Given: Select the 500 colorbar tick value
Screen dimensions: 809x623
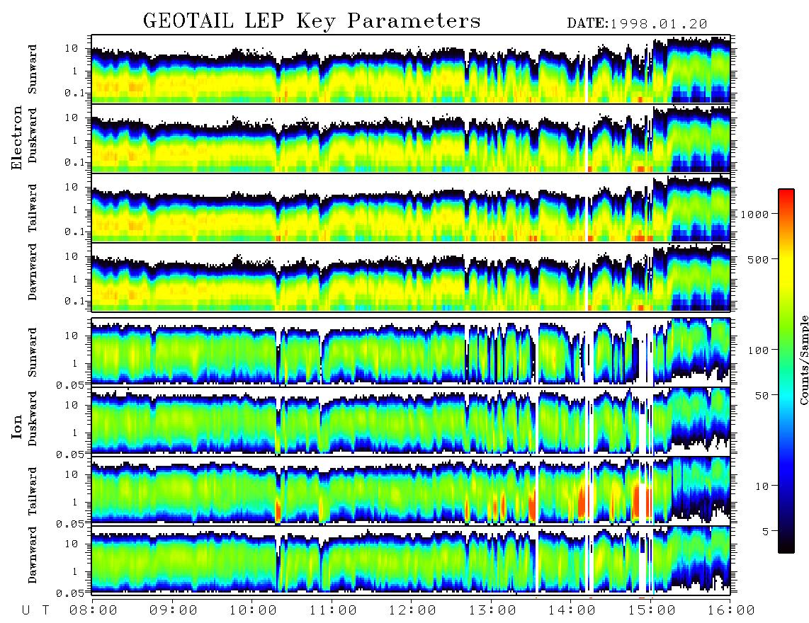Looking at the screenshot, I should pos(758,259).
